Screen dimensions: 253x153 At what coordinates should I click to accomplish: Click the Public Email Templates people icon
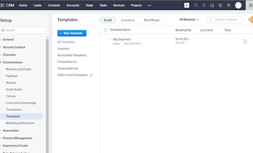click(91, 75)
